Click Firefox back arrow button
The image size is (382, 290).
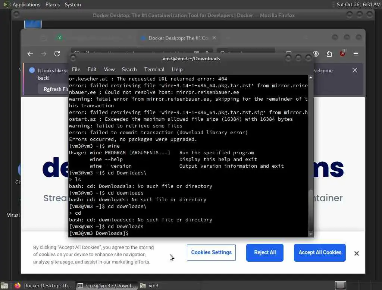[30, 54]
